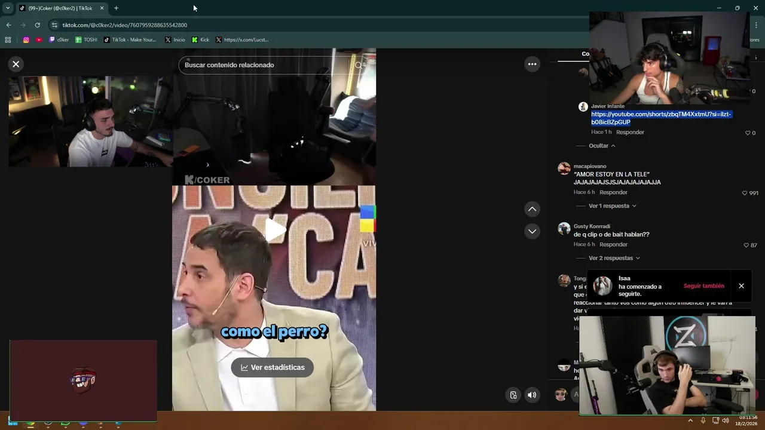Click the K/COKER channel label on video
The height and width of the screenshot is (430, 765).
pyautogui.click(x=207, y=180)
